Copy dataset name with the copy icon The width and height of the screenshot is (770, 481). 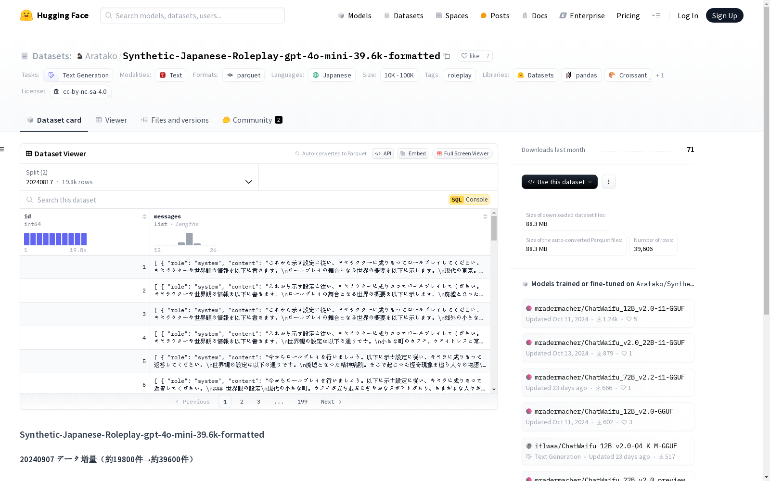coord(447,56)
